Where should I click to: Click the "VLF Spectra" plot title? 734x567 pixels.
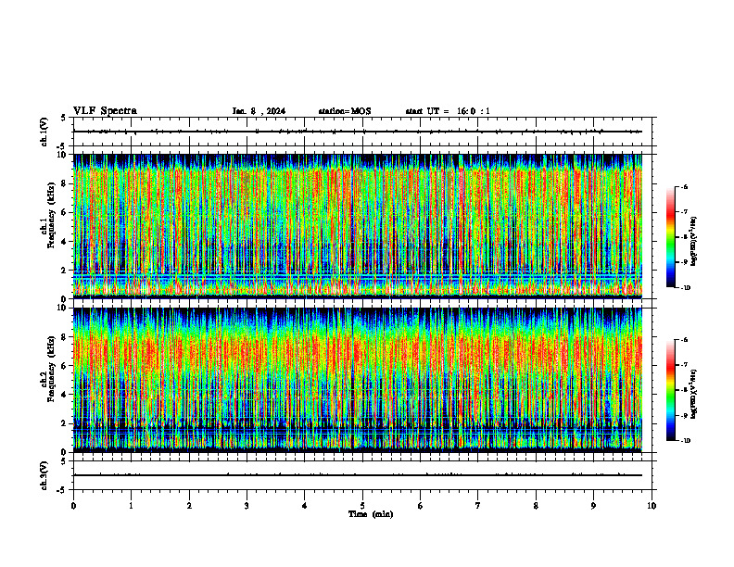(105, 111)
